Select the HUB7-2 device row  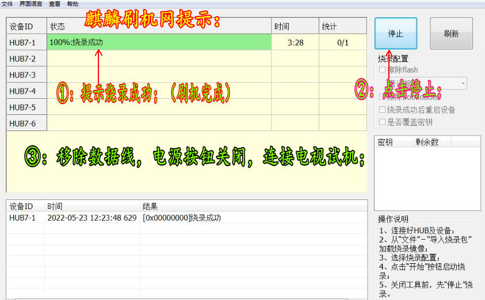tap(23, 59)
